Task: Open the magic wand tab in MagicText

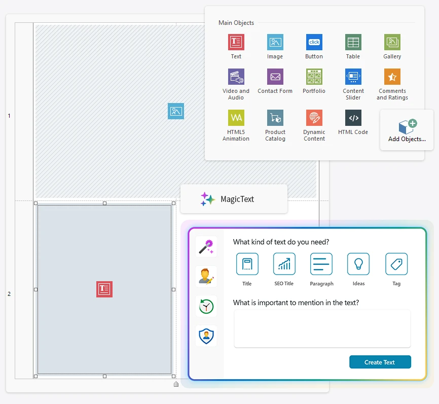Action: [x=206, y=247]
